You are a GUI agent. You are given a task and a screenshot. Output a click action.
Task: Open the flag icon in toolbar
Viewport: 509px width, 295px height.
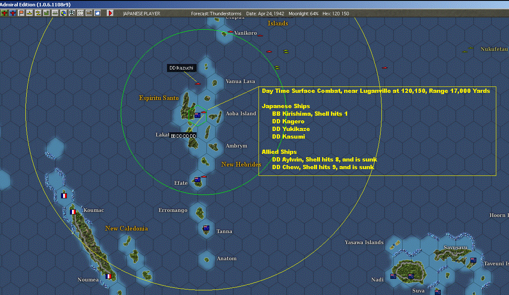coord(21,13)
